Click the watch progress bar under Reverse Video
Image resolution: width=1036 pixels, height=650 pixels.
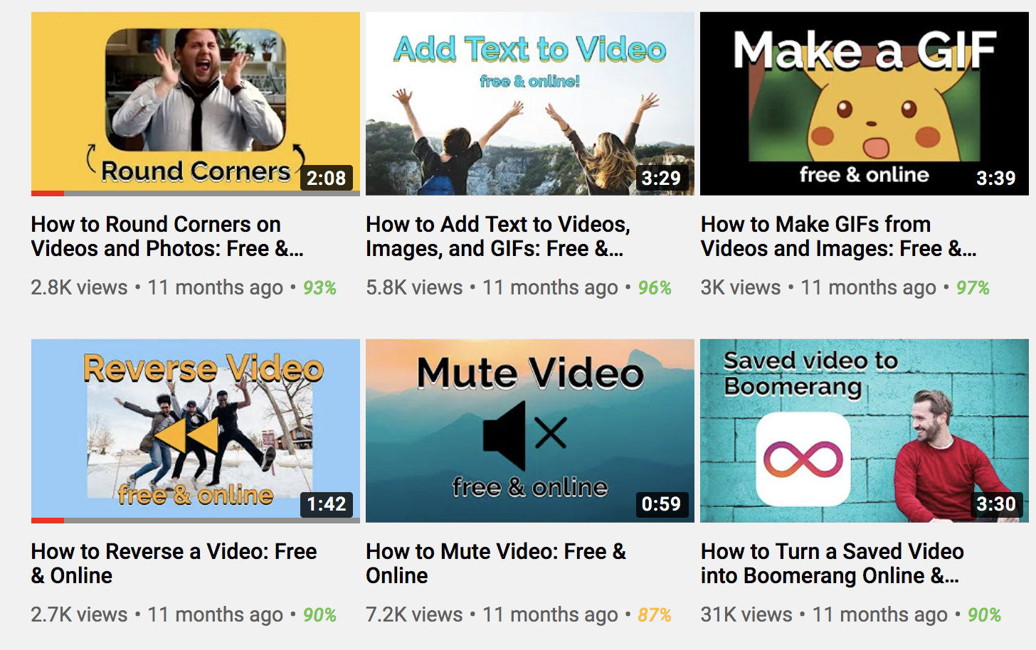pos(195,520)
